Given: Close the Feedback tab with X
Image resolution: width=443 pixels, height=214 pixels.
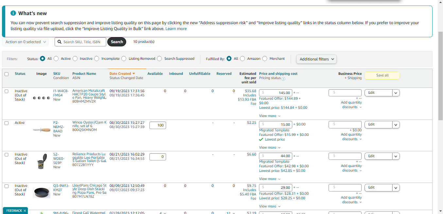Looking at the screenshot, I should tap(25, 211).
